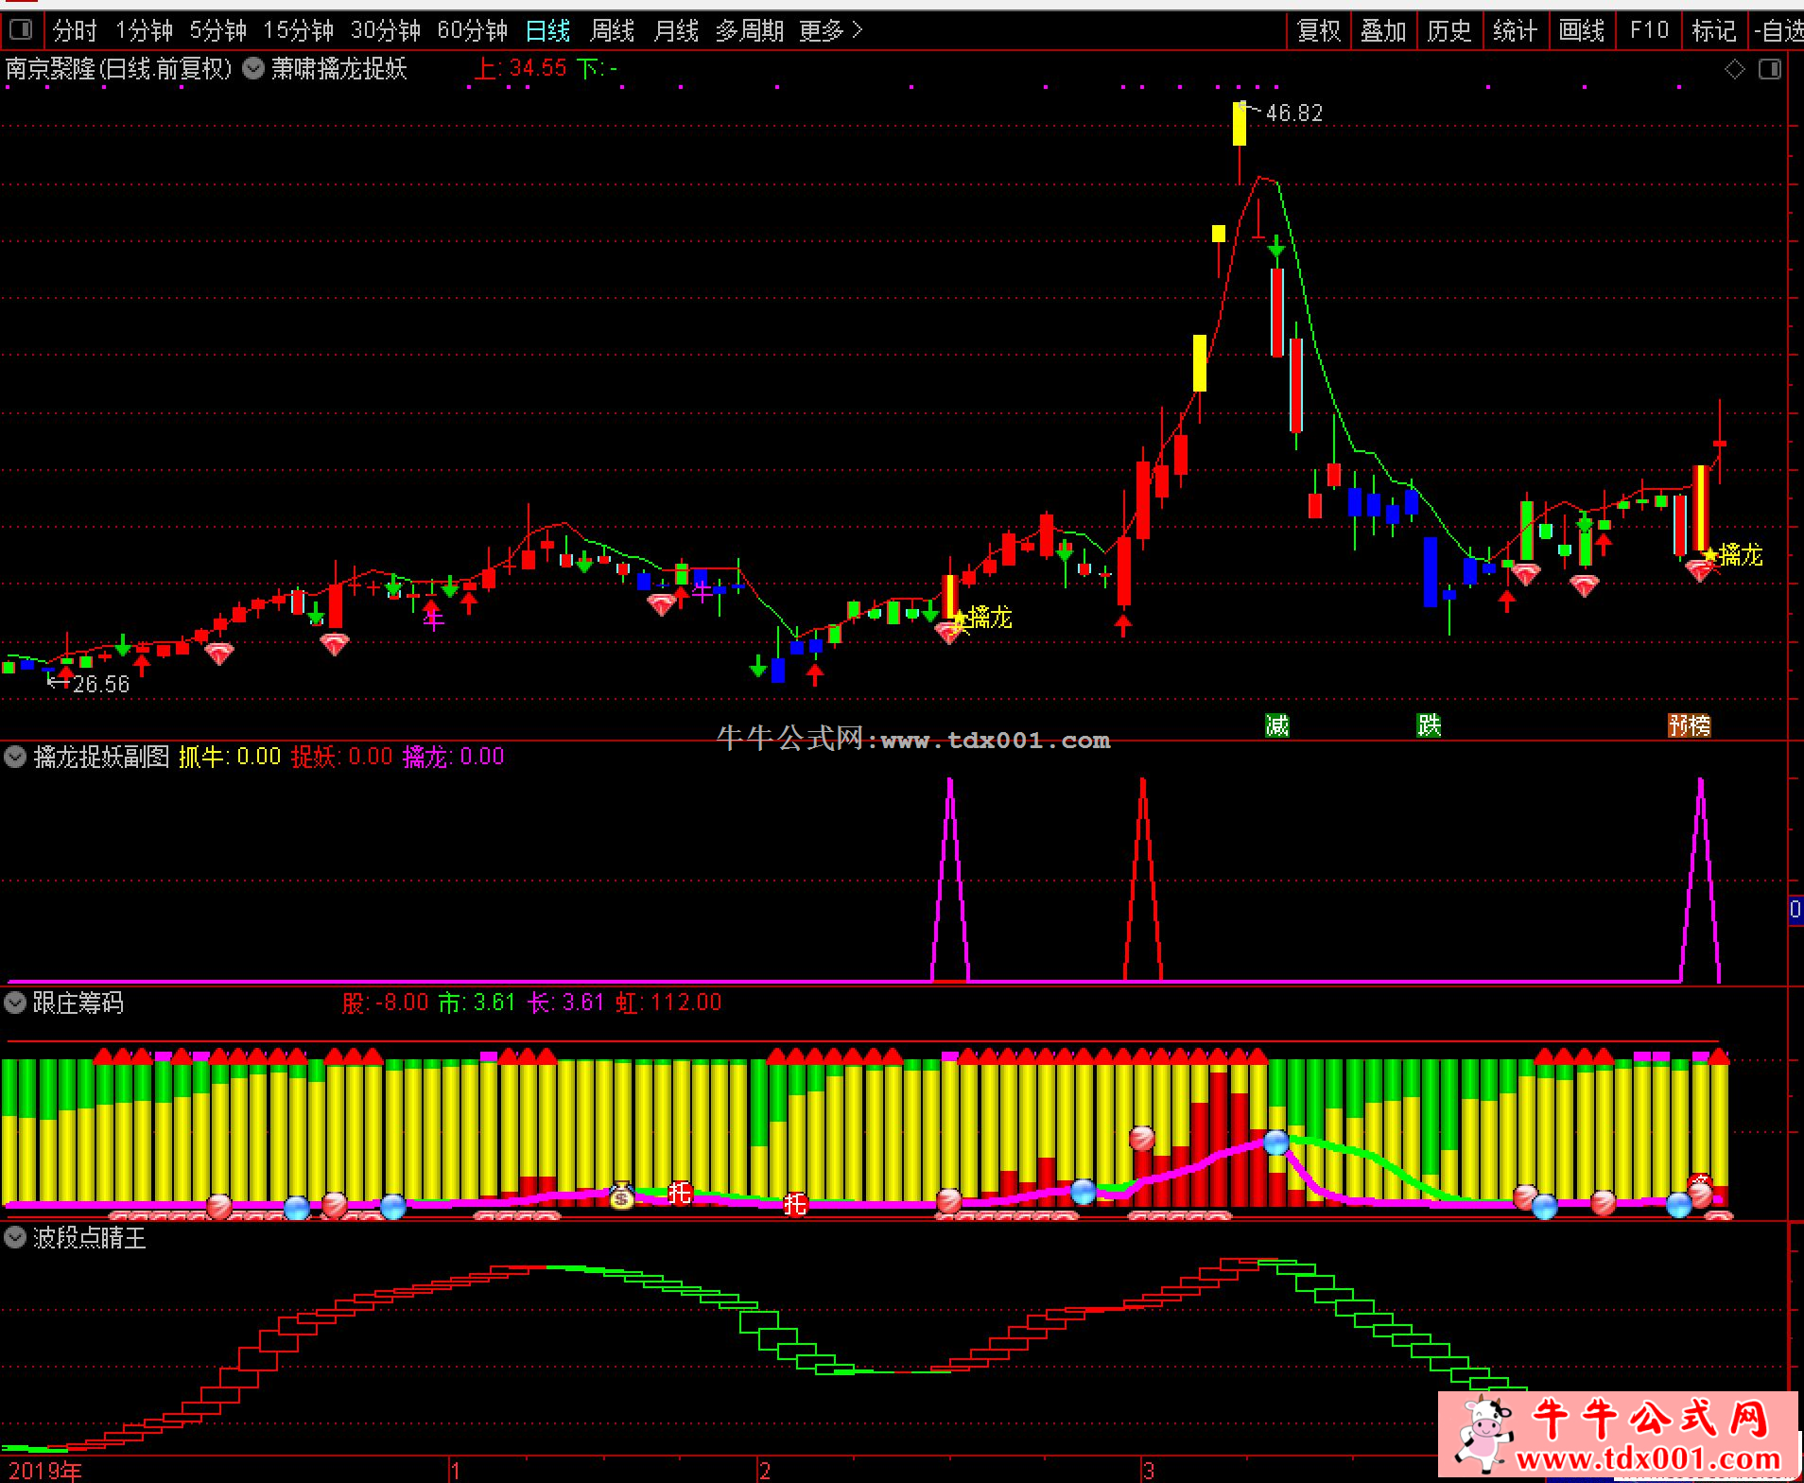1804x1483 pixels.
Task: Click the rightmost 擒龙 star signal
Action: [x=1734, y=555]
